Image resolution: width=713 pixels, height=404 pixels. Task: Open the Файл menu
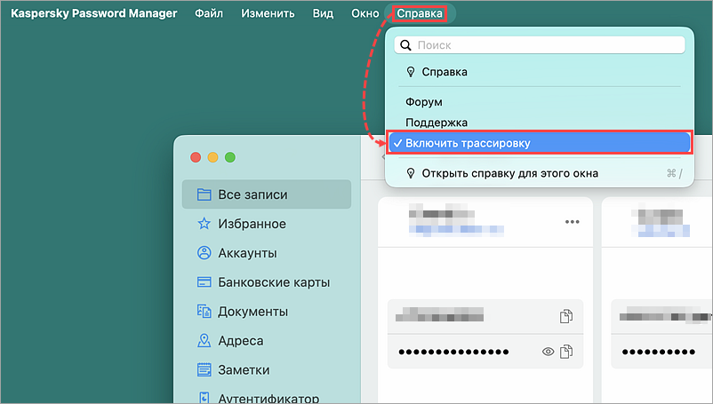click(209, 13)
